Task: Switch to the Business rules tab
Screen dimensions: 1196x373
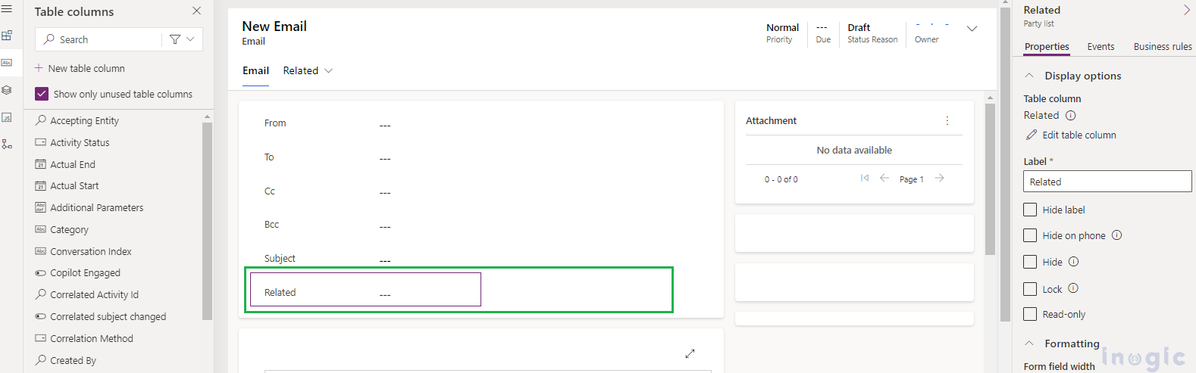Action: coord(1163,47)
